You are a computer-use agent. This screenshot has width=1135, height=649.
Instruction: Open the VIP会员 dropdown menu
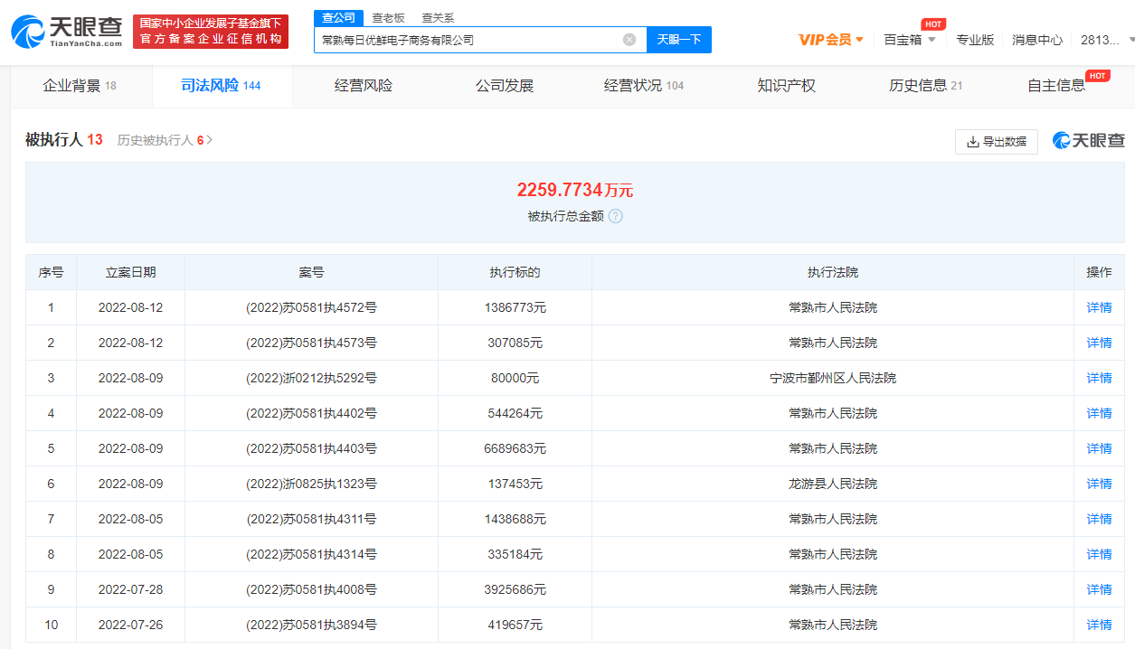tap(831, 40)
